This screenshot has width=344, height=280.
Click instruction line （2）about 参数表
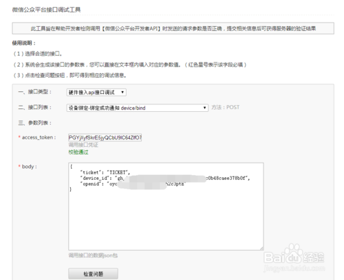click(130, 65)
